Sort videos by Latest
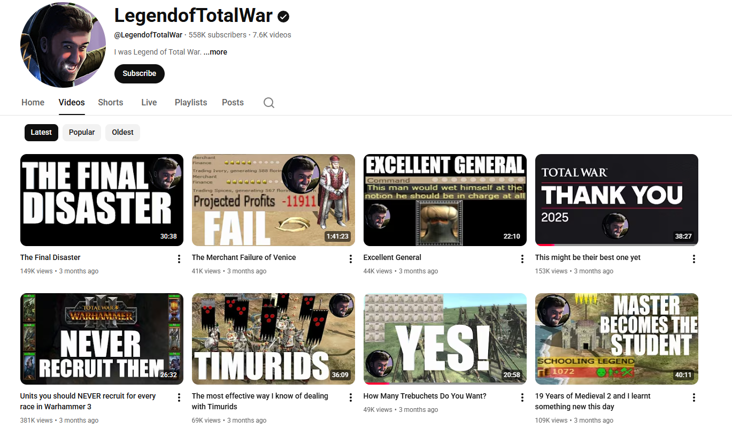Image resolution: width=732 pixels, height=436 pixels. pyautogui.click(x=41, y=132)
